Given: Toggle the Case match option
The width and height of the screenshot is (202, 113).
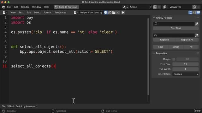Looking at the screenshot, I should pos(161,47).
